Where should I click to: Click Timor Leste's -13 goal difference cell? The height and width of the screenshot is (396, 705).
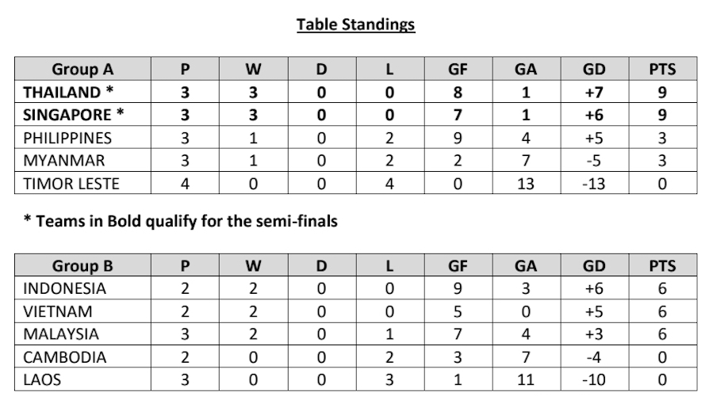[x=594, y=184]
